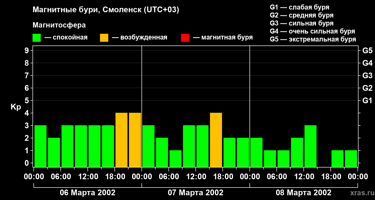Click the '18:00' time label under 06 Марта
The image size is (375, 200).
click(115, 177)
